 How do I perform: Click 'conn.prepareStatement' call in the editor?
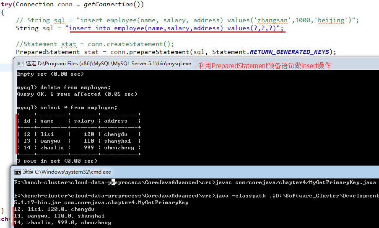point(150,52)
